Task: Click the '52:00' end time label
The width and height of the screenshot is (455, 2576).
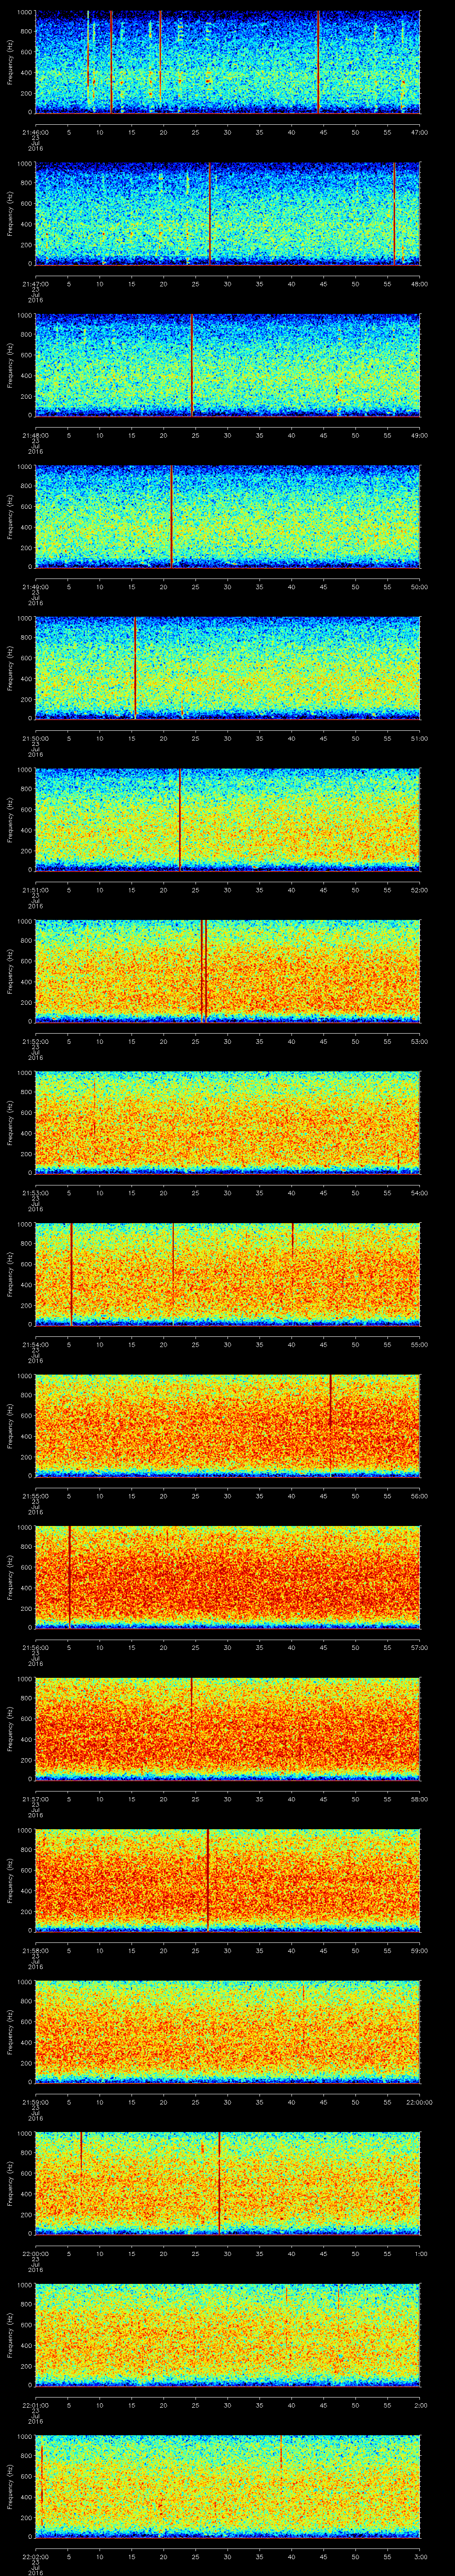Action: [420, 890]
